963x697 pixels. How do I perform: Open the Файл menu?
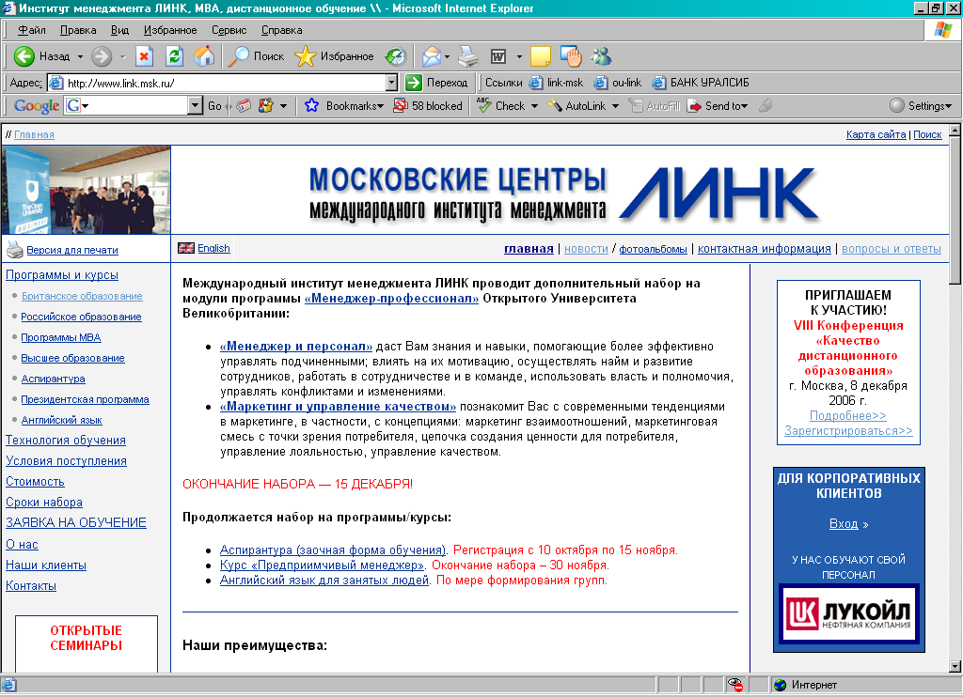tap(31, 30)
